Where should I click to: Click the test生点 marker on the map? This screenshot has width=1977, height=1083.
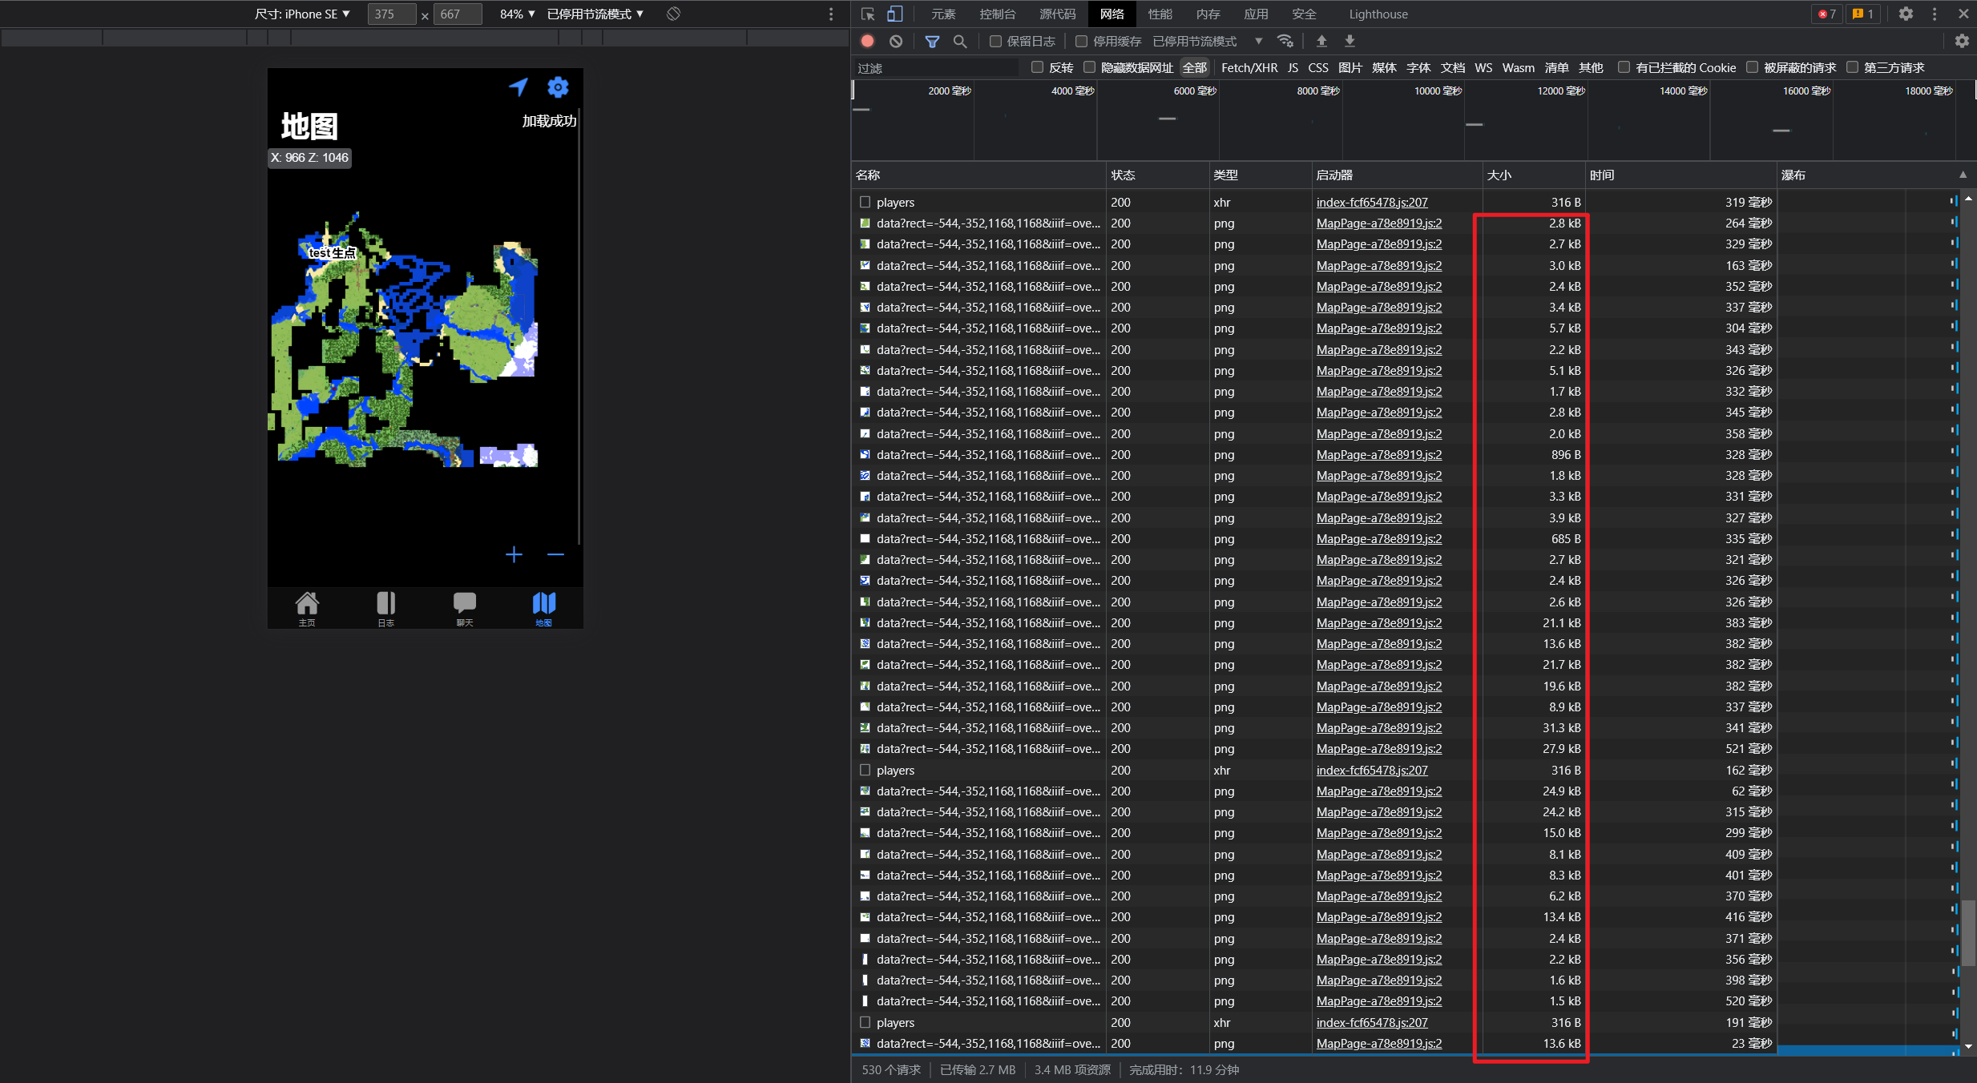(x=332, y=252)
